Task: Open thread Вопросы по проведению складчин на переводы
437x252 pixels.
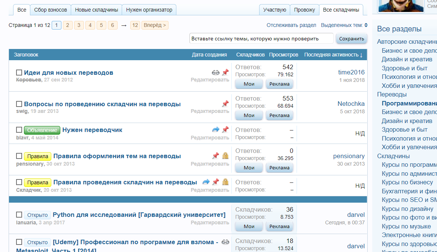Action: pos(102,104)
